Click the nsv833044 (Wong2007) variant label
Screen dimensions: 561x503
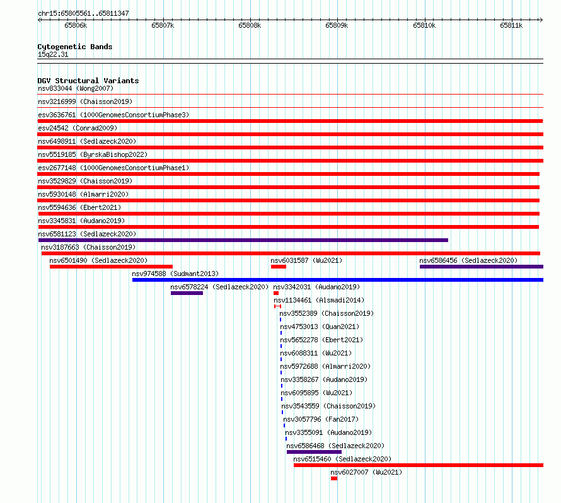(76, 88)
